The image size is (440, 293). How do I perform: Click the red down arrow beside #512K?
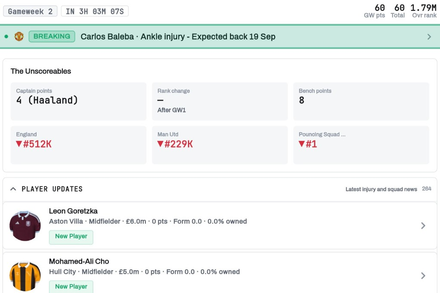[19, 144]
